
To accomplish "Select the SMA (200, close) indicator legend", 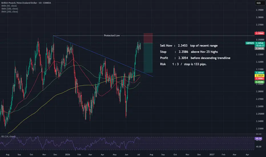I will pos(10,11).
